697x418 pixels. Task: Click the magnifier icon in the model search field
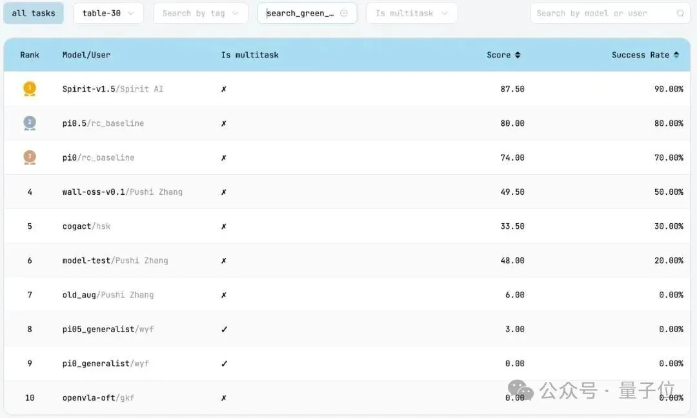(681, 13)
